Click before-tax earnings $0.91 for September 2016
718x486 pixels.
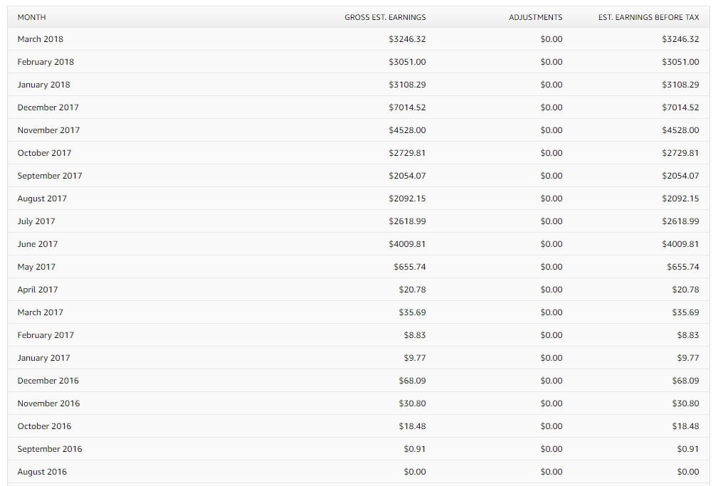[x=688, y=450]
